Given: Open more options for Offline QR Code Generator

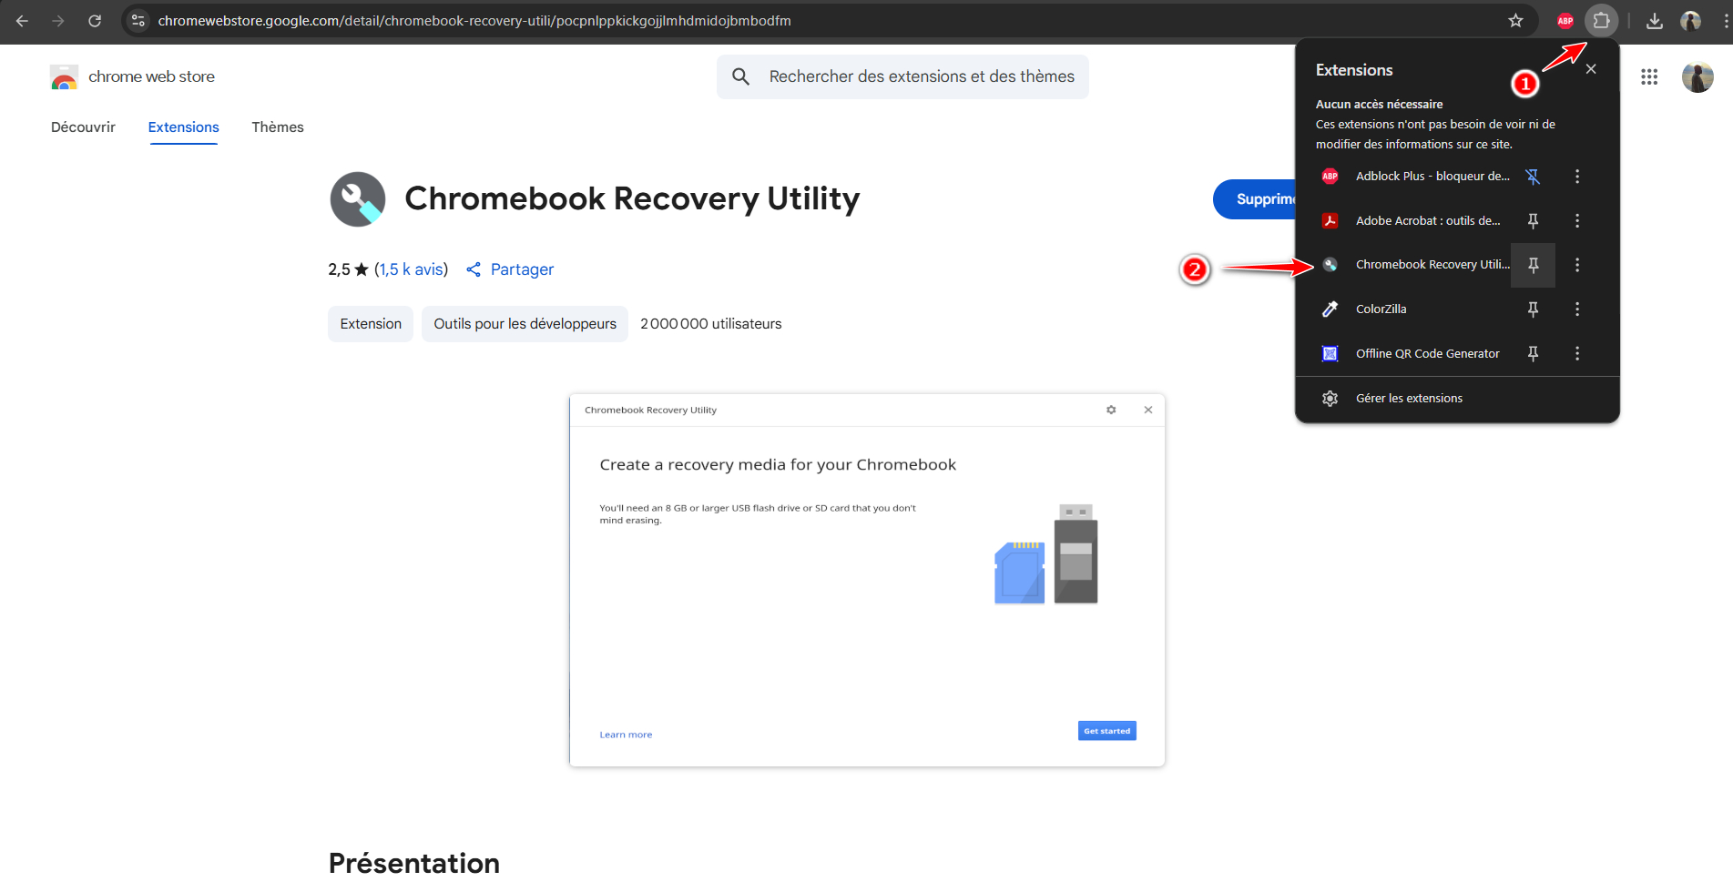Looking at the screenshot, I should click(x=1577, y=354).
